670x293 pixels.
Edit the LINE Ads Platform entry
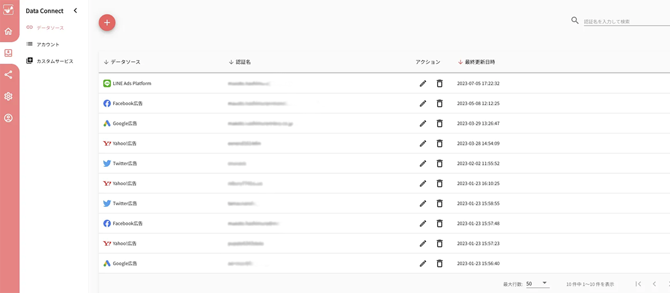click(x=423, y=84)
